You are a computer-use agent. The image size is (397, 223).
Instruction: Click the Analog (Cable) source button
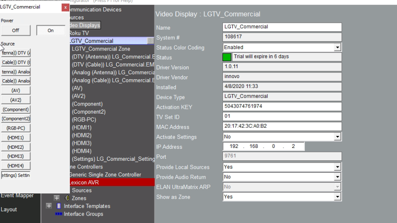pos(16,81)
